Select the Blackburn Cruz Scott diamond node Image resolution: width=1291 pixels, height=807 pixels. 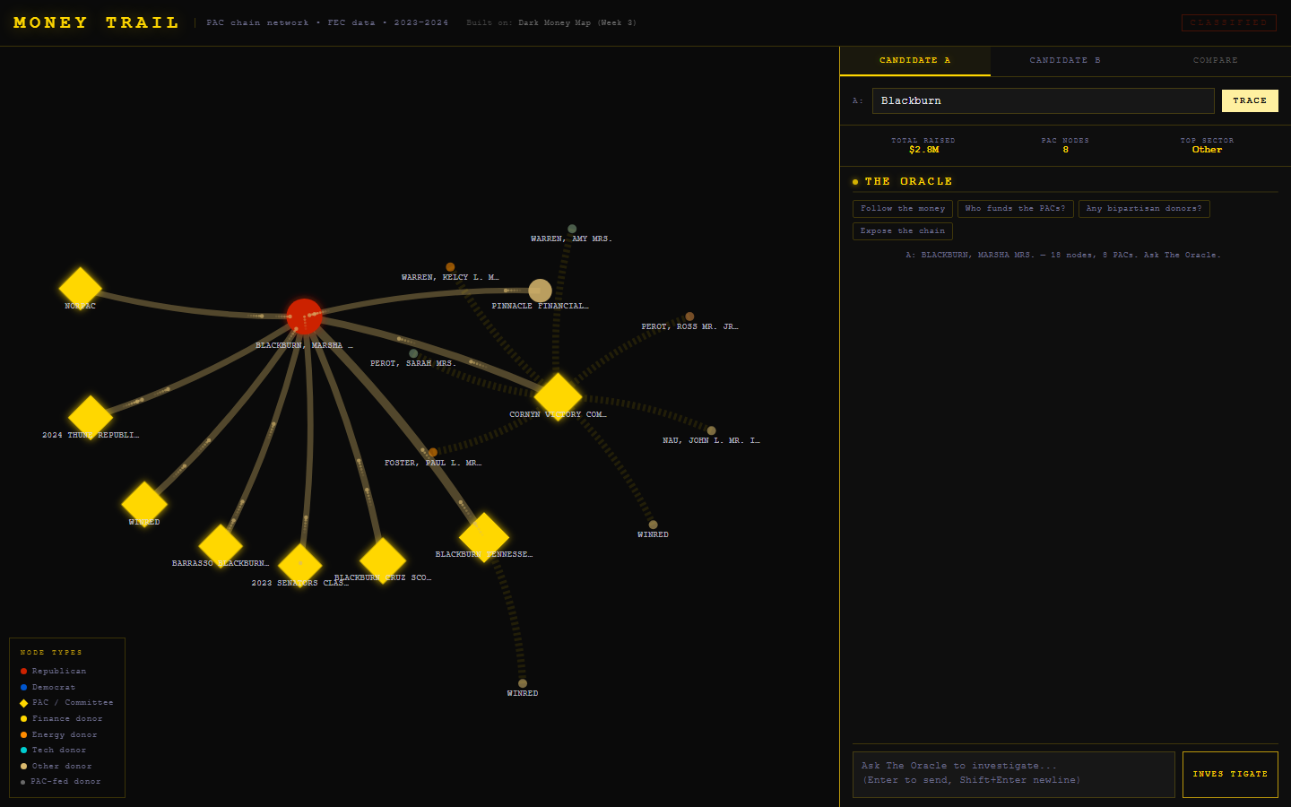coord(383,560)
